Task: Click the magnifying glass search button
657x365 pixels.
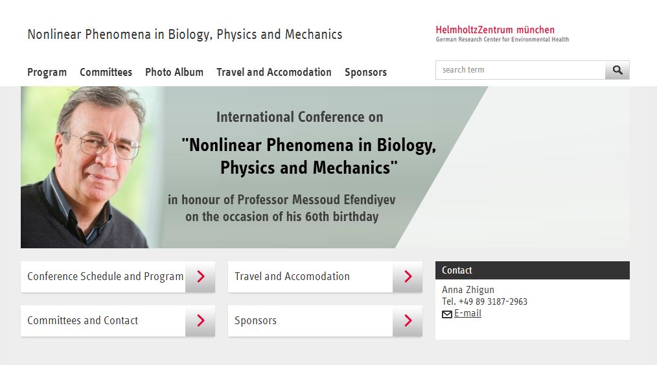Action: point(617,70)
